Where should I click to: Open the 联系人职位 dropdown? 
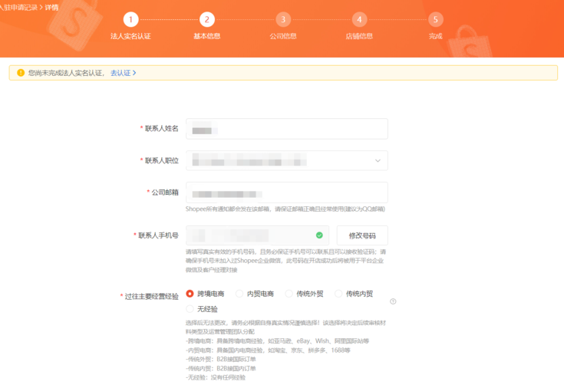287,160
